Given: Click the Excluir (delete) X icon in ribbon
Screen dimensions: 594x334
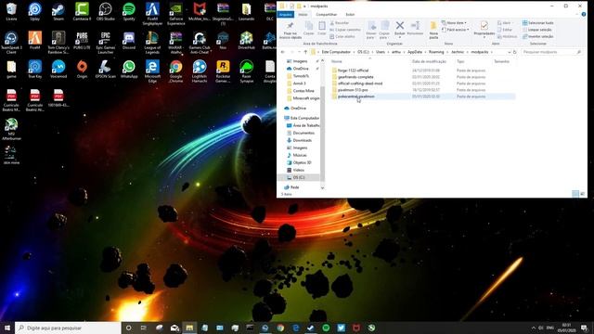Looking at the screenshot, I should point(400,26).
